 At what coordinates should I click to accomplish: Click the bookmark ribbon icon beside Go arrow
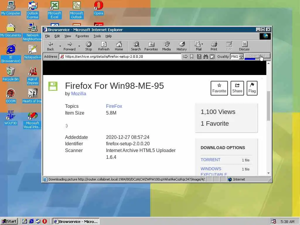tap(192, 57)
